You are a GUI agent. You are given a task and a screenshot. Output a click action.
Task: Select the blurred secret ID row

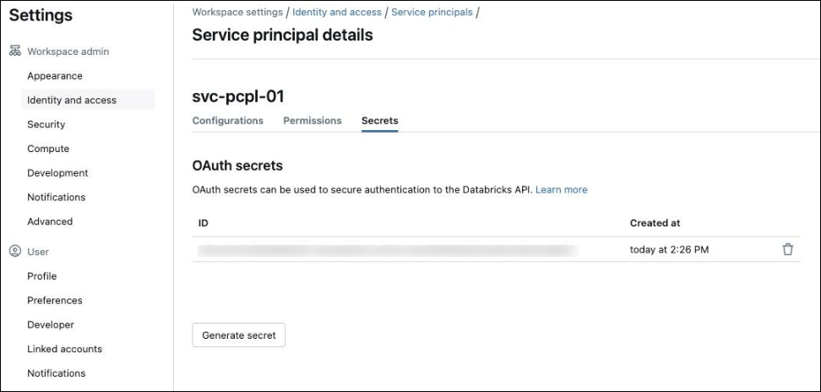(496, 249)
